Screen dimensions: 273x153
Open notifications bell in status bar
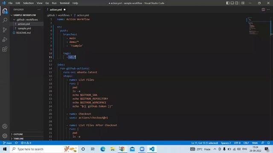(268, 143)
